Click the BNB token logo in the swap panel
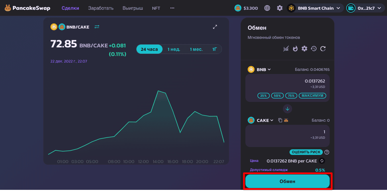This screenshot has height=191, width=387. click(251, 69)
